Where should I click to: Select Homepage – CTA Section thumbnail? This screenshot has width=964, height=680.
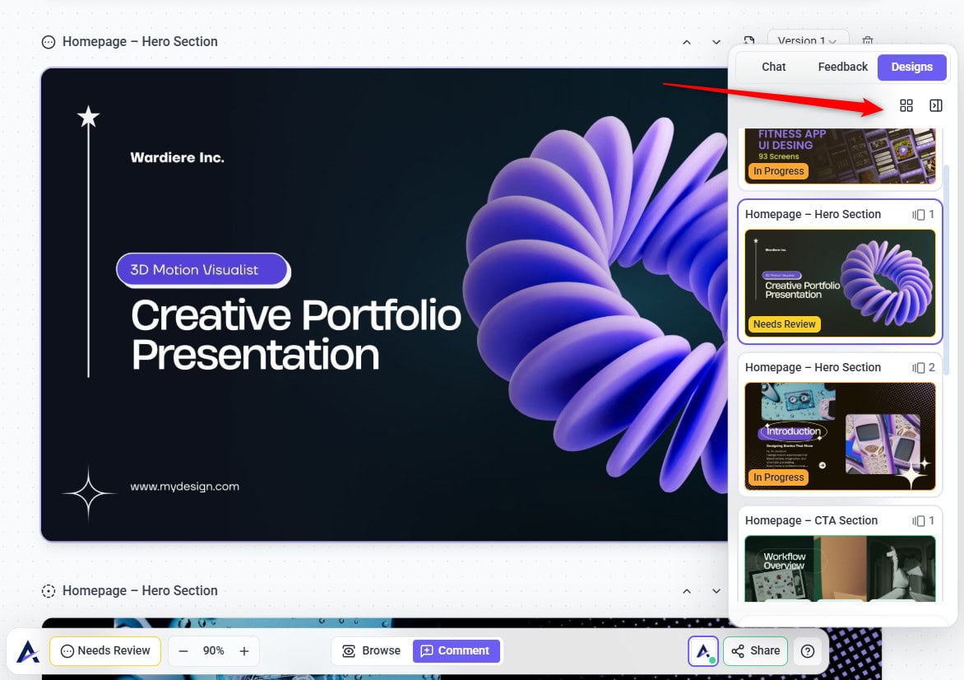[839, 568]
